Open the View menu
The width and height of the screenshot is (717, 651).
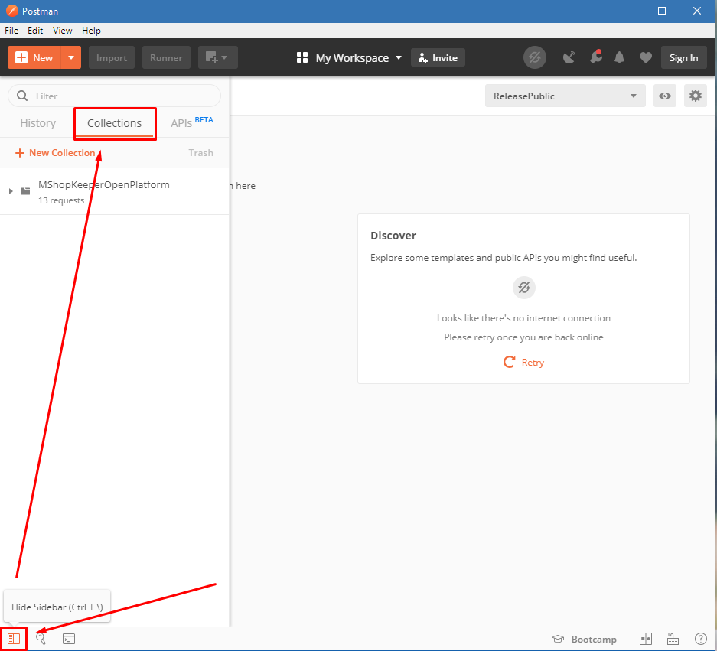point(62,30)
